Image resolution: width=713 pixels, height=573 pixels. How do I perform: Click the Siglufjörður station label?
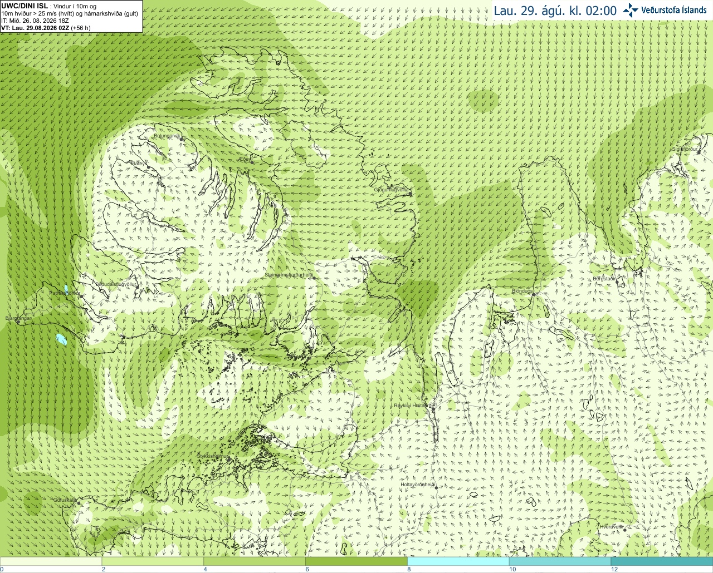(685, 149)
